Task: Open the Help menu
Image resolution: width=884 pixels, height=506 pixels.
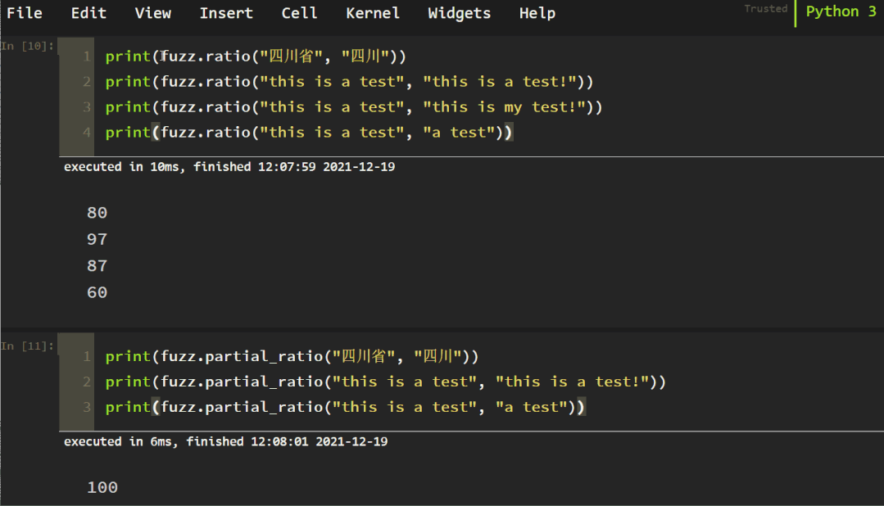Action: [x=537, y=13]
